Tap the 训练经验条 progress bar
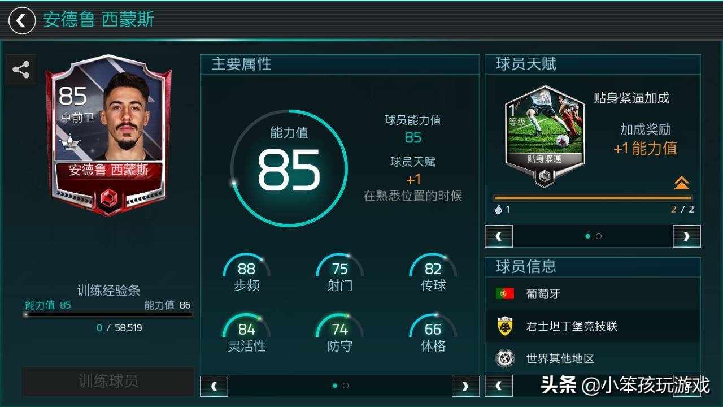Image resolution: width=723 pixels, height=407 pixels. [108, 314]
